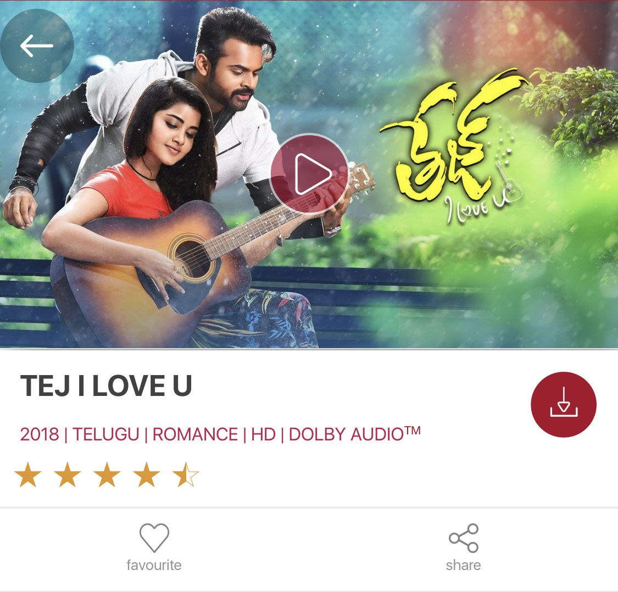Click the DOLBY AUDIO tag

click(355, 434)
